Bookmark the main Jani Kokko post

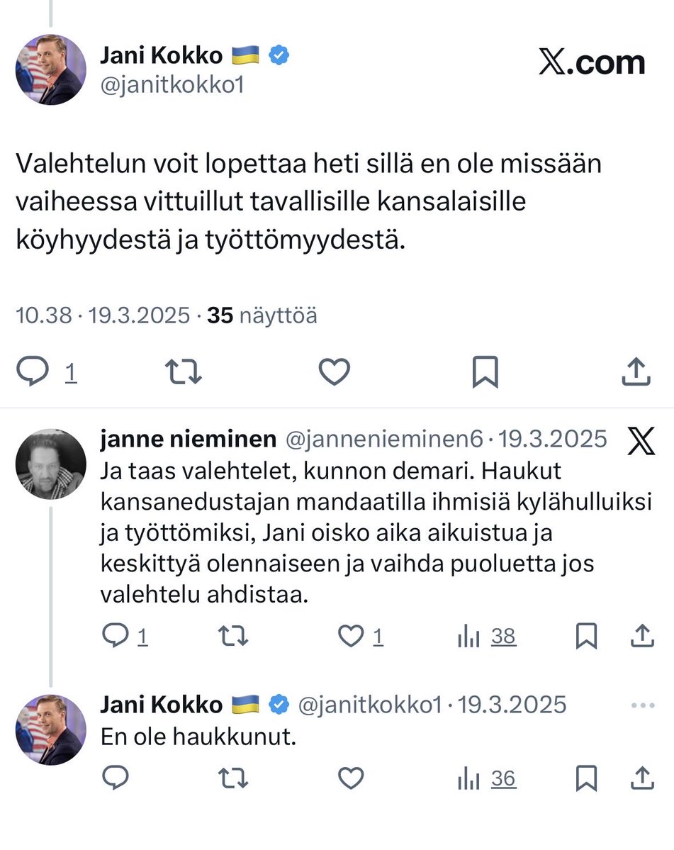pos(485,371)
